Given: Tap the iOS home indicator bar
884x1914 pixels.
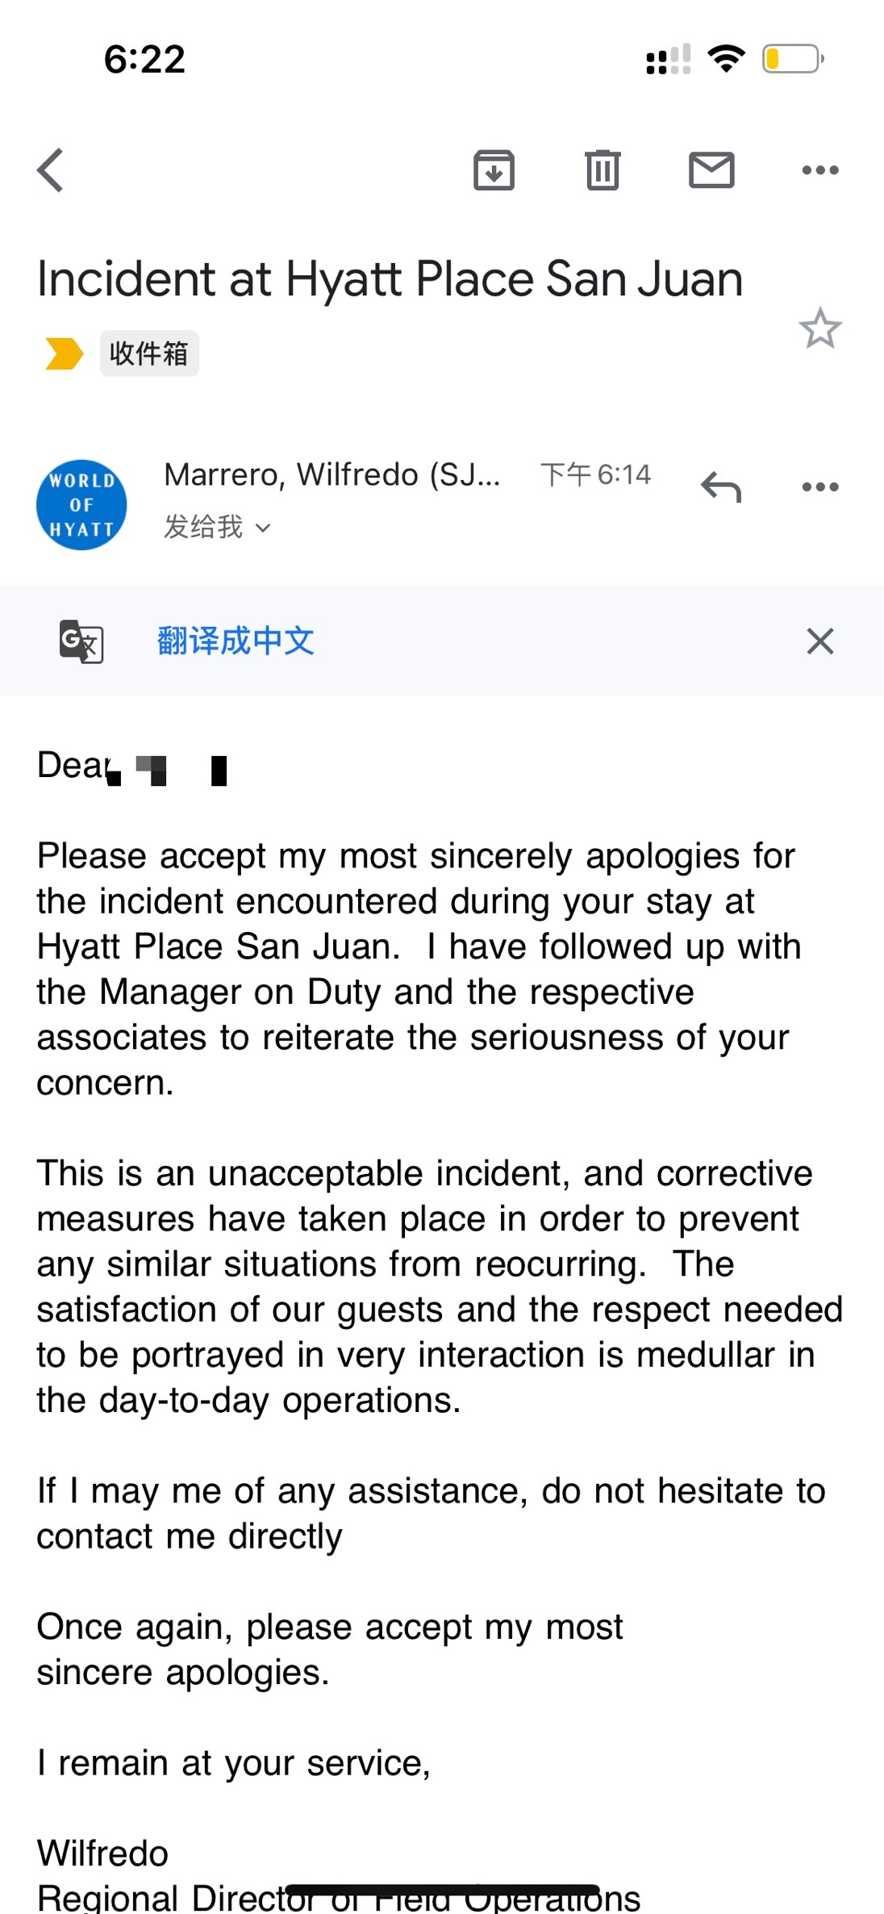Looking at the screenshot, I should [442, 1891].
